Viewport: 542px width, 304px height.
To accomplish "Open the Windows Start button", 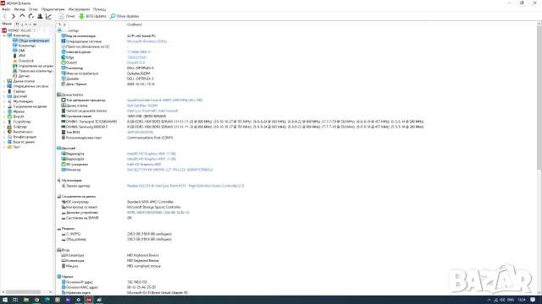I will click(5, 300).
